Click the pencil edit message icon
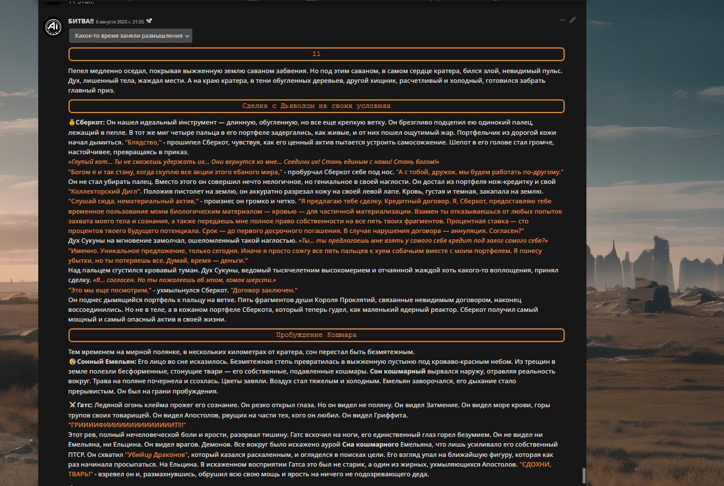The width and height of the screenshot is (724, 486). click(573, 20)
